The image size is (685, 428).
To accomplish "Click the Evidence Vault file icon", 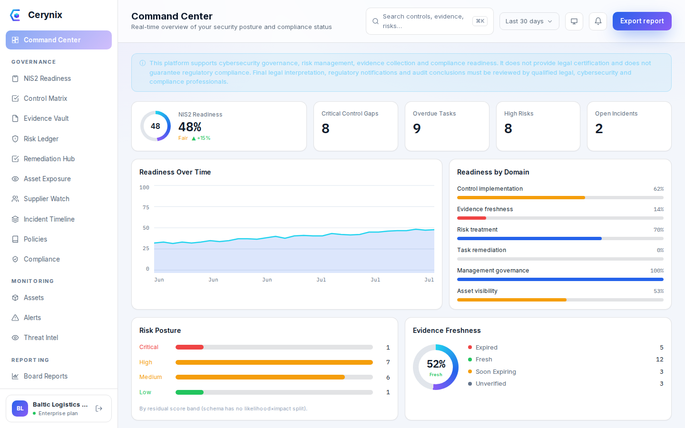I will coord(15,118).
